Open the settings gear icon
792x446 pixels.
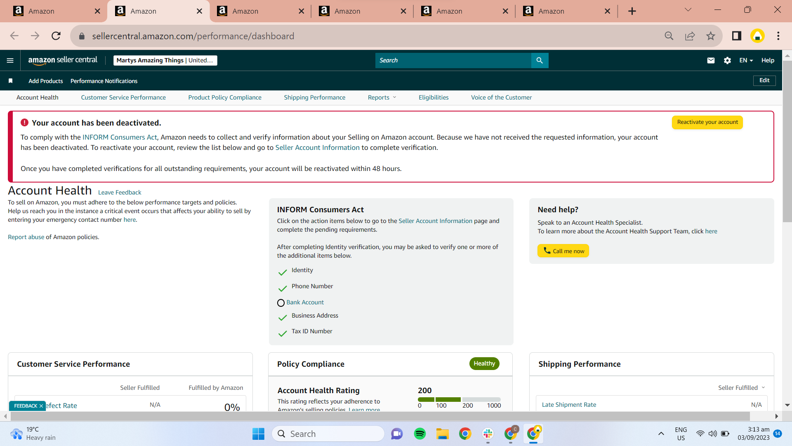point(727,60)
